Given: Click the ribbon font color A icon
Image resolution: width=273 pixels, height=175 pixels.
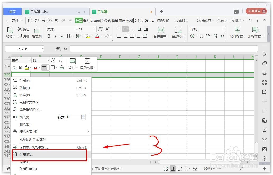Looking at the screenshot, I should (97, 36).
